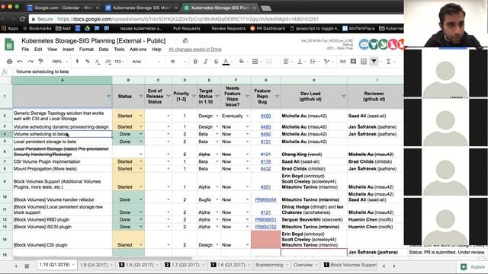This screenshot has width=488, height=274.
Task: Open the PR#54752 link
Action: coord(265,227)
